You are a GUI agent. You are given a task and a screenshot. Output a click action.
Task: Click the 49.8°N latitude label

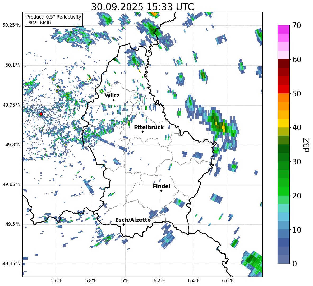pos(13,145)
